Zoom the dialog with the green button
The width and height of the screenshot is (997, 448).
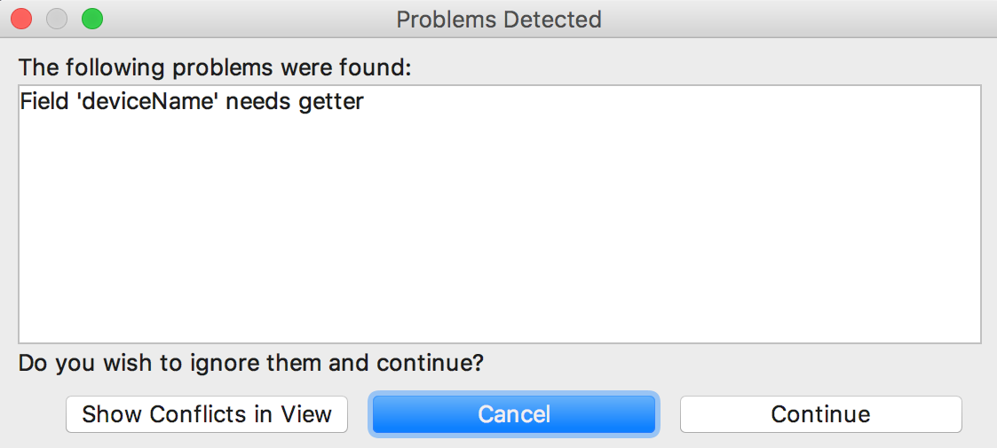coord(92,19)
